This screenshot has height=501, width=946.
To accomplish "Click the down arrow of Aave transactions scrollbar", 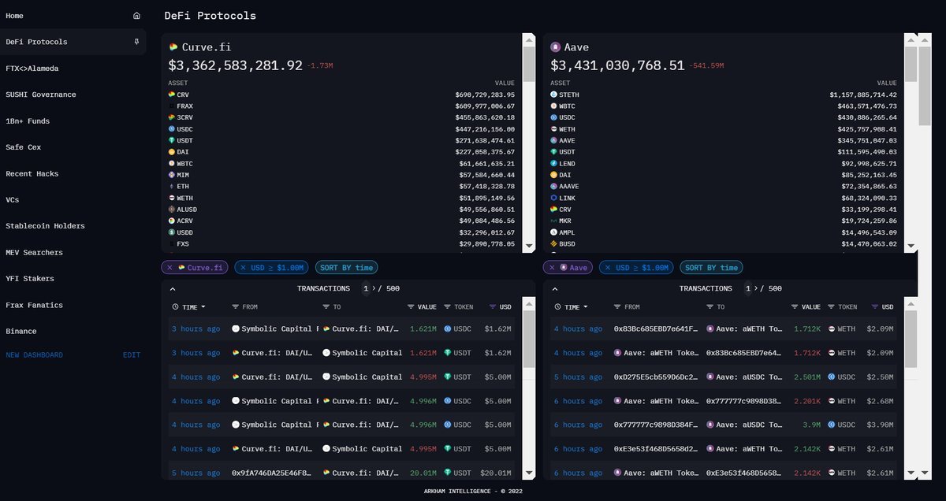I will (911, 473).
